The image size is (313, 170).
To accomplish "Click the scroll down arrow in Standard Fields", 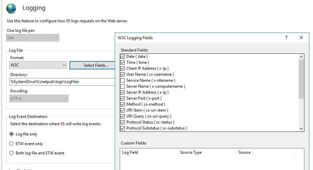I will click(301, 128).
